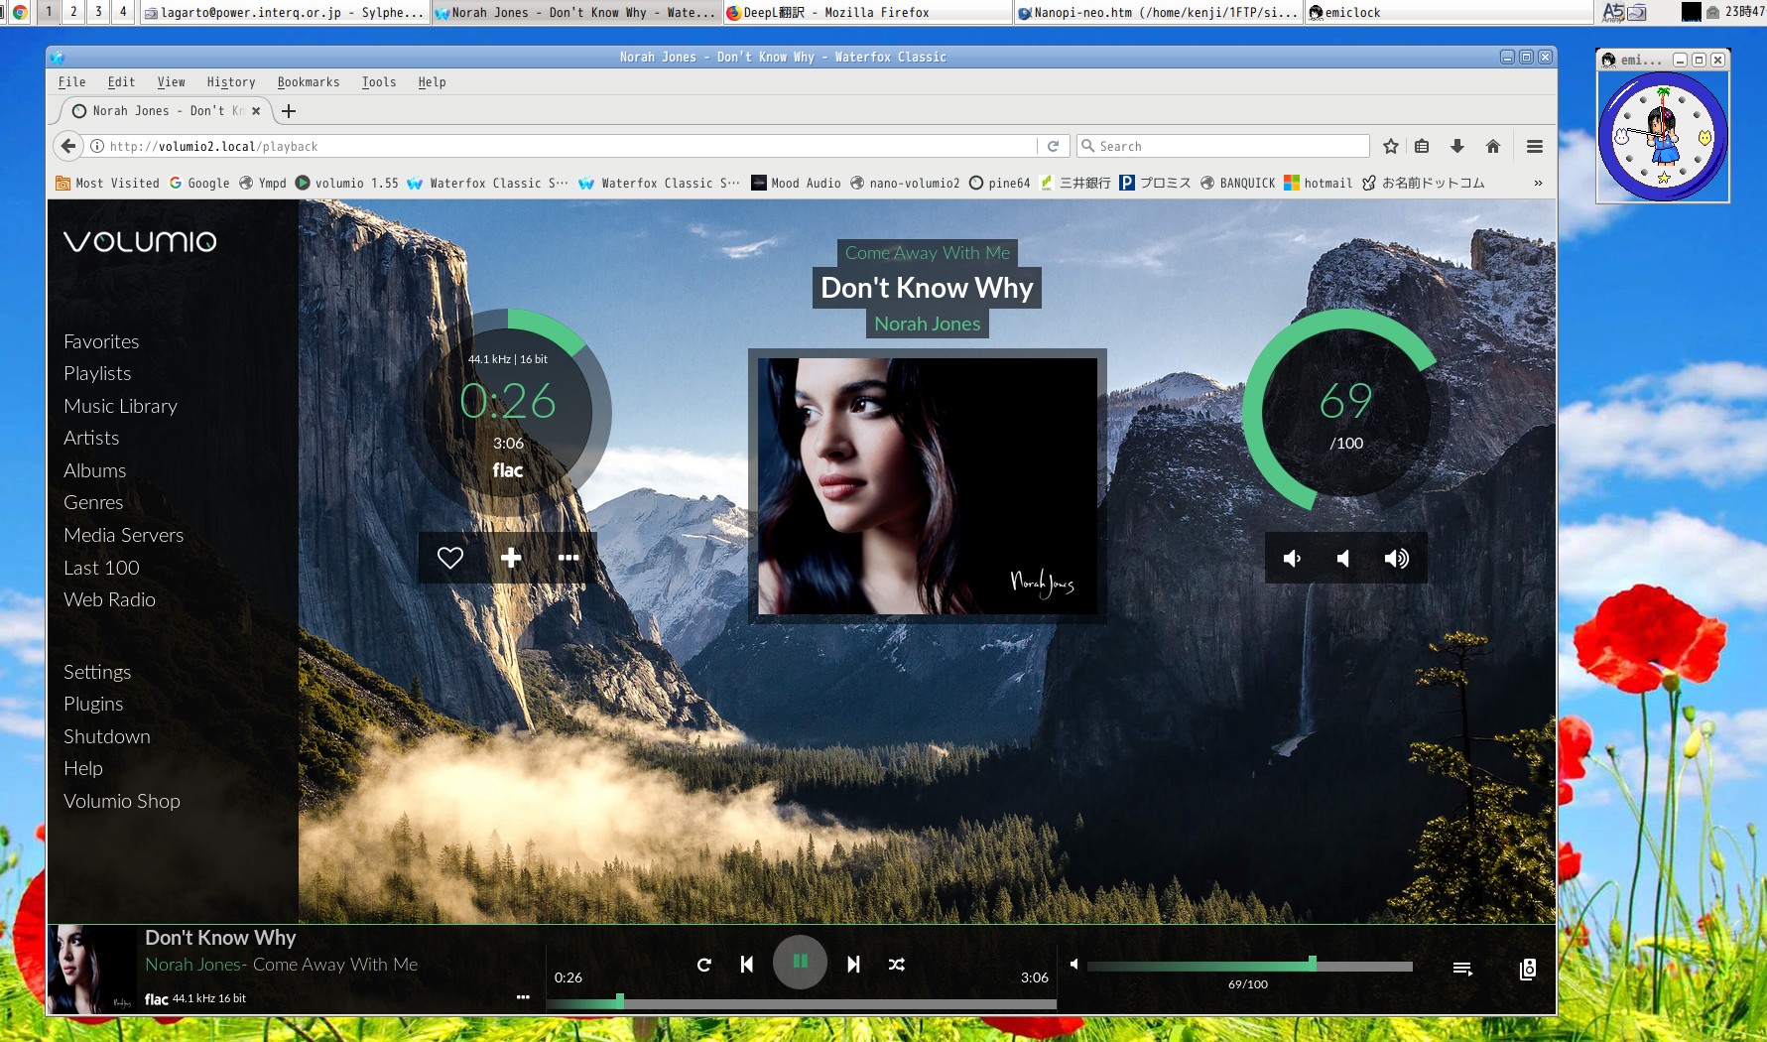The width and height of the screenshot is (1767, 1042).
Task: Mute using the middle speaker icon
Action: click(x=1343, y=559)
